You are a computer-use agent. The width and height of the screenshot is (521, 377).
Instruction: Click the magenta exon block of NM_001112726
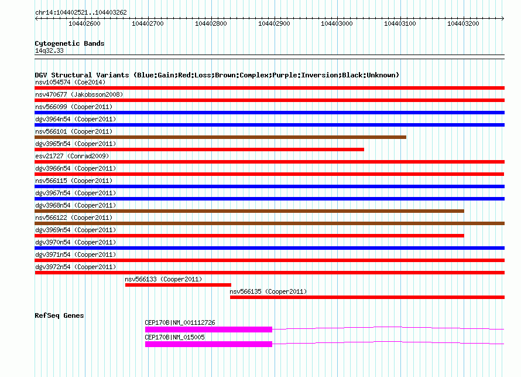click(x=208, y=330)
